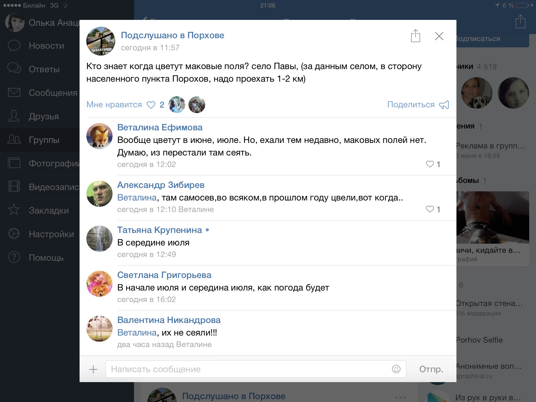536x402 pixels.
Task: Tap the Друзья sidebar icon
Action: pos(14,116)
